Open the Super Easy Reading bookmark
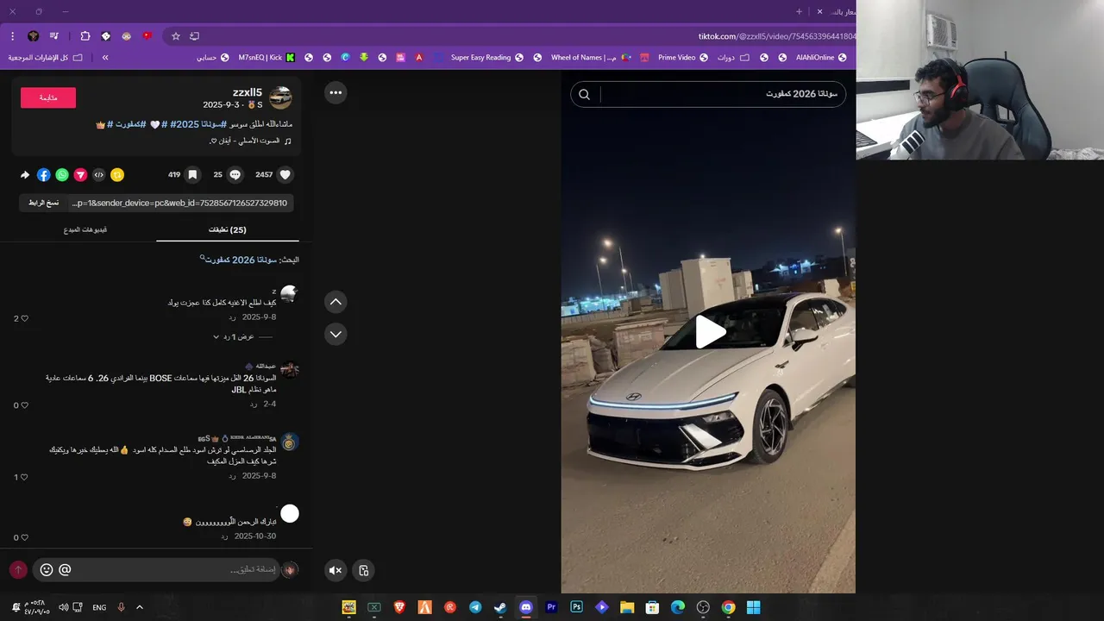The width and height of the screenshot is (1104, 621). click(x=487, y=58)
